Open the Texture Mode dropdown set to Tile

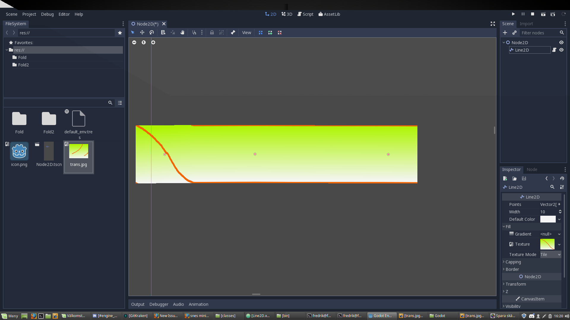click(550, 254)
